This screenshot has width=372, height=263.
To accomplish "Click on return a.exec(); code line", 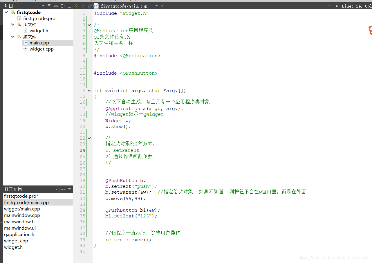I will pos(129,240).
